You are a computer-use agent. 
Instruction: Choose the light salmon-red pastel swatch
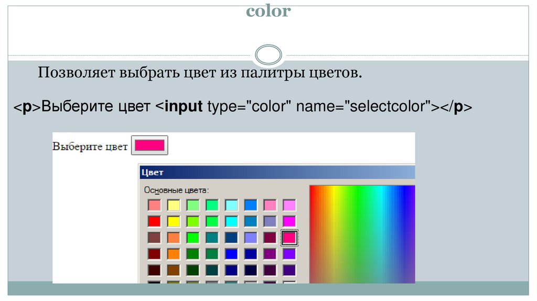tap(154, 205)
